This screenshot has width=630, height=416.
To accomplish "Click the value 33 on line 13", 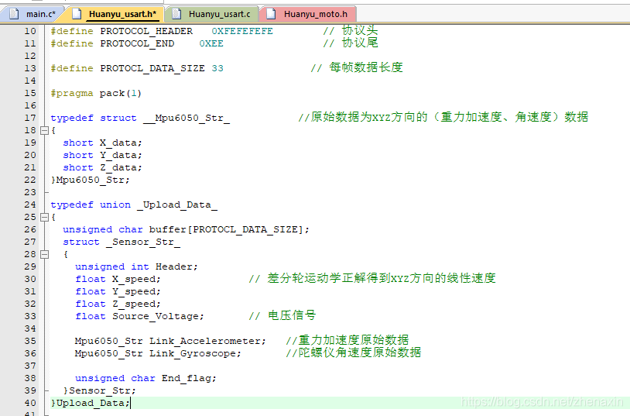I will pos(217,68).
